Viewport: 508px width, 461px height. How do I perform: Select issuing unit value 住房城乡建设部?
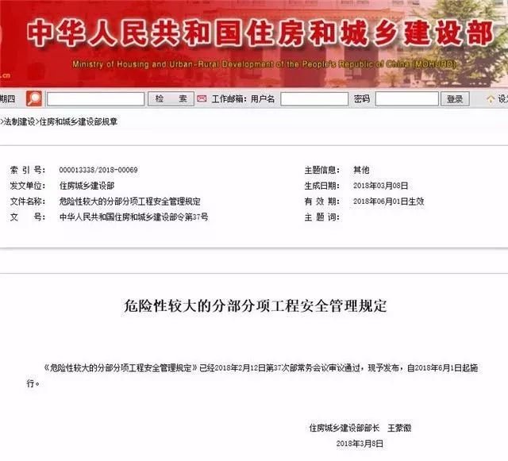[87, 186]
